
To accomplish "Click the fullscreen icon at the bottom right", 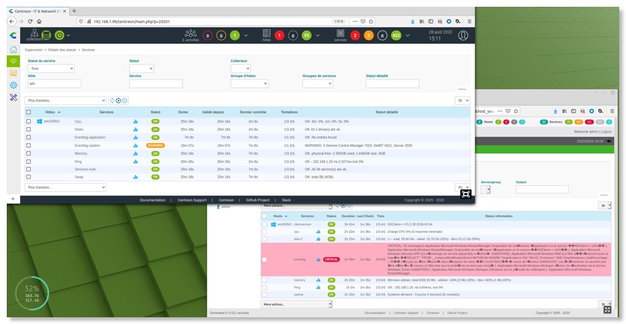I will coord(465,194).
